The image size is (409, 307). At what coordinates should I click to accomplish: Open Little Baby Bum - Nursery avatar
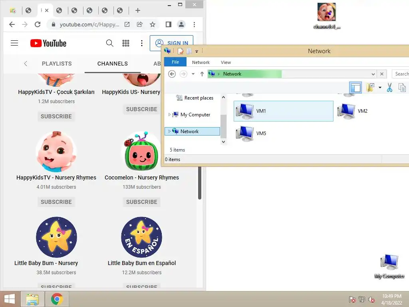(56, 237)
